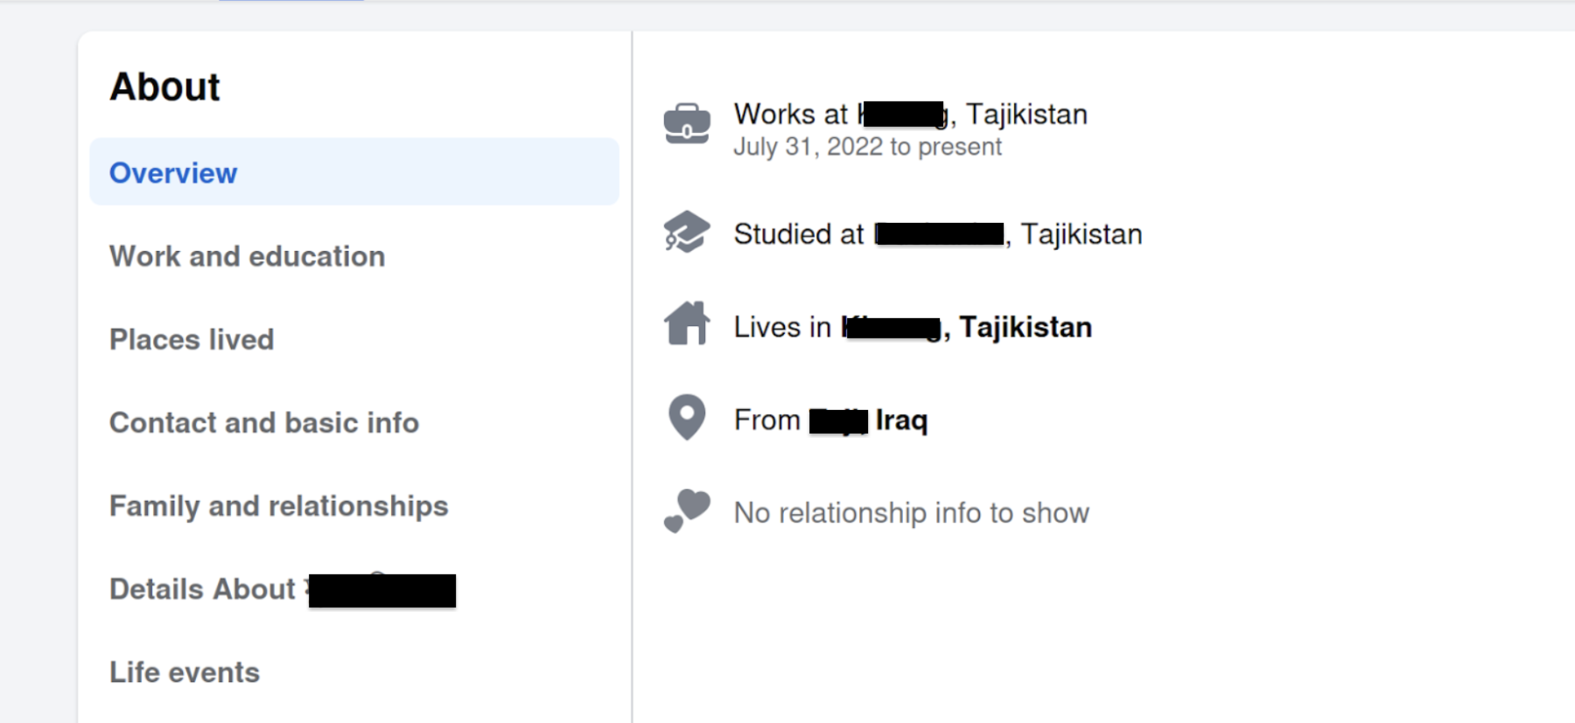
Task: Open Places lived section
Action: click(x=192, y=339)
